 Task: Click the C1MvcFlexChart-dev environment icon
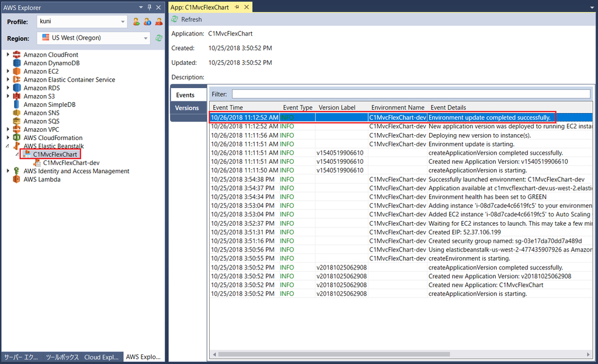(x=37, y=163)
